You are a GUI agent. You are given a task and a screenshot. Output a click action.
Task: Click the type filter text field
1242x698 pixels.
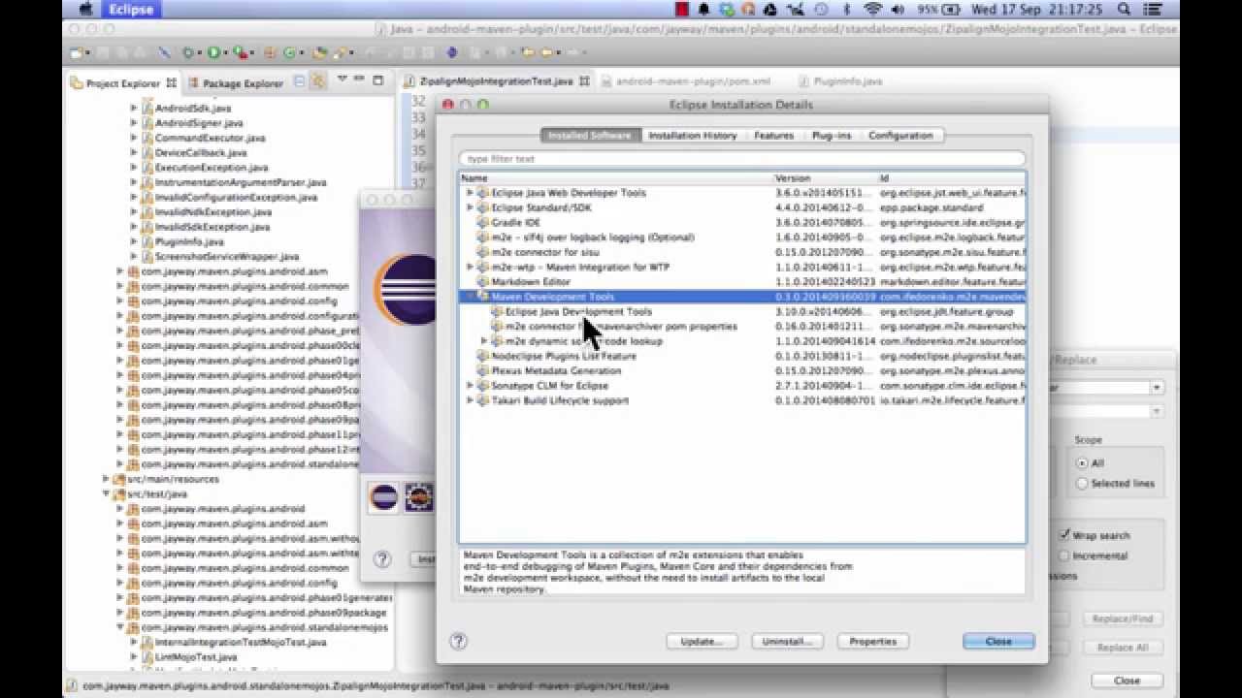coord(742,158)
